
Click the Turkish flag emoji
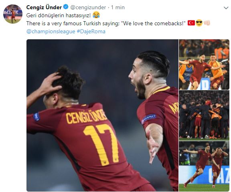click(191, 23)
